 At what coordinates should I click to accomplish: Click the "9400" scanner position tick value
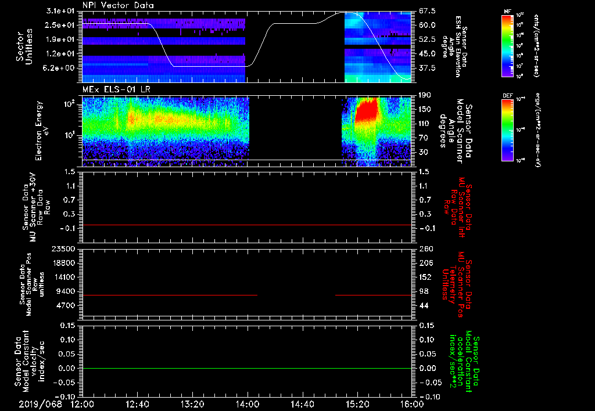66,291
